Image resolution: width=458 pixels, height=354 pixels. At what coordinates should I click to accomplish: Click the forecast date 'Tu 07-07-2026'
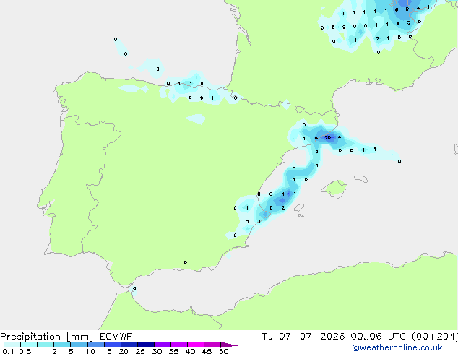(303, 337)
